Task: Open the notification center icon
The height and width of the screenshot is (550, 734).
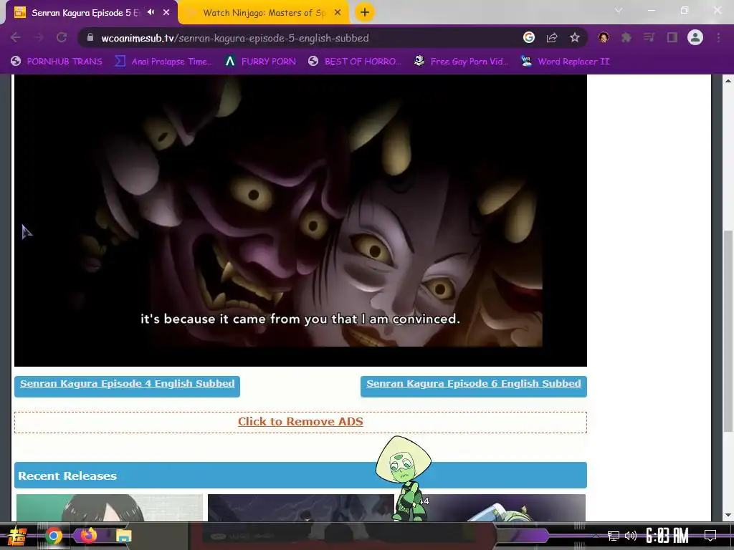Action: pos(710,536)
